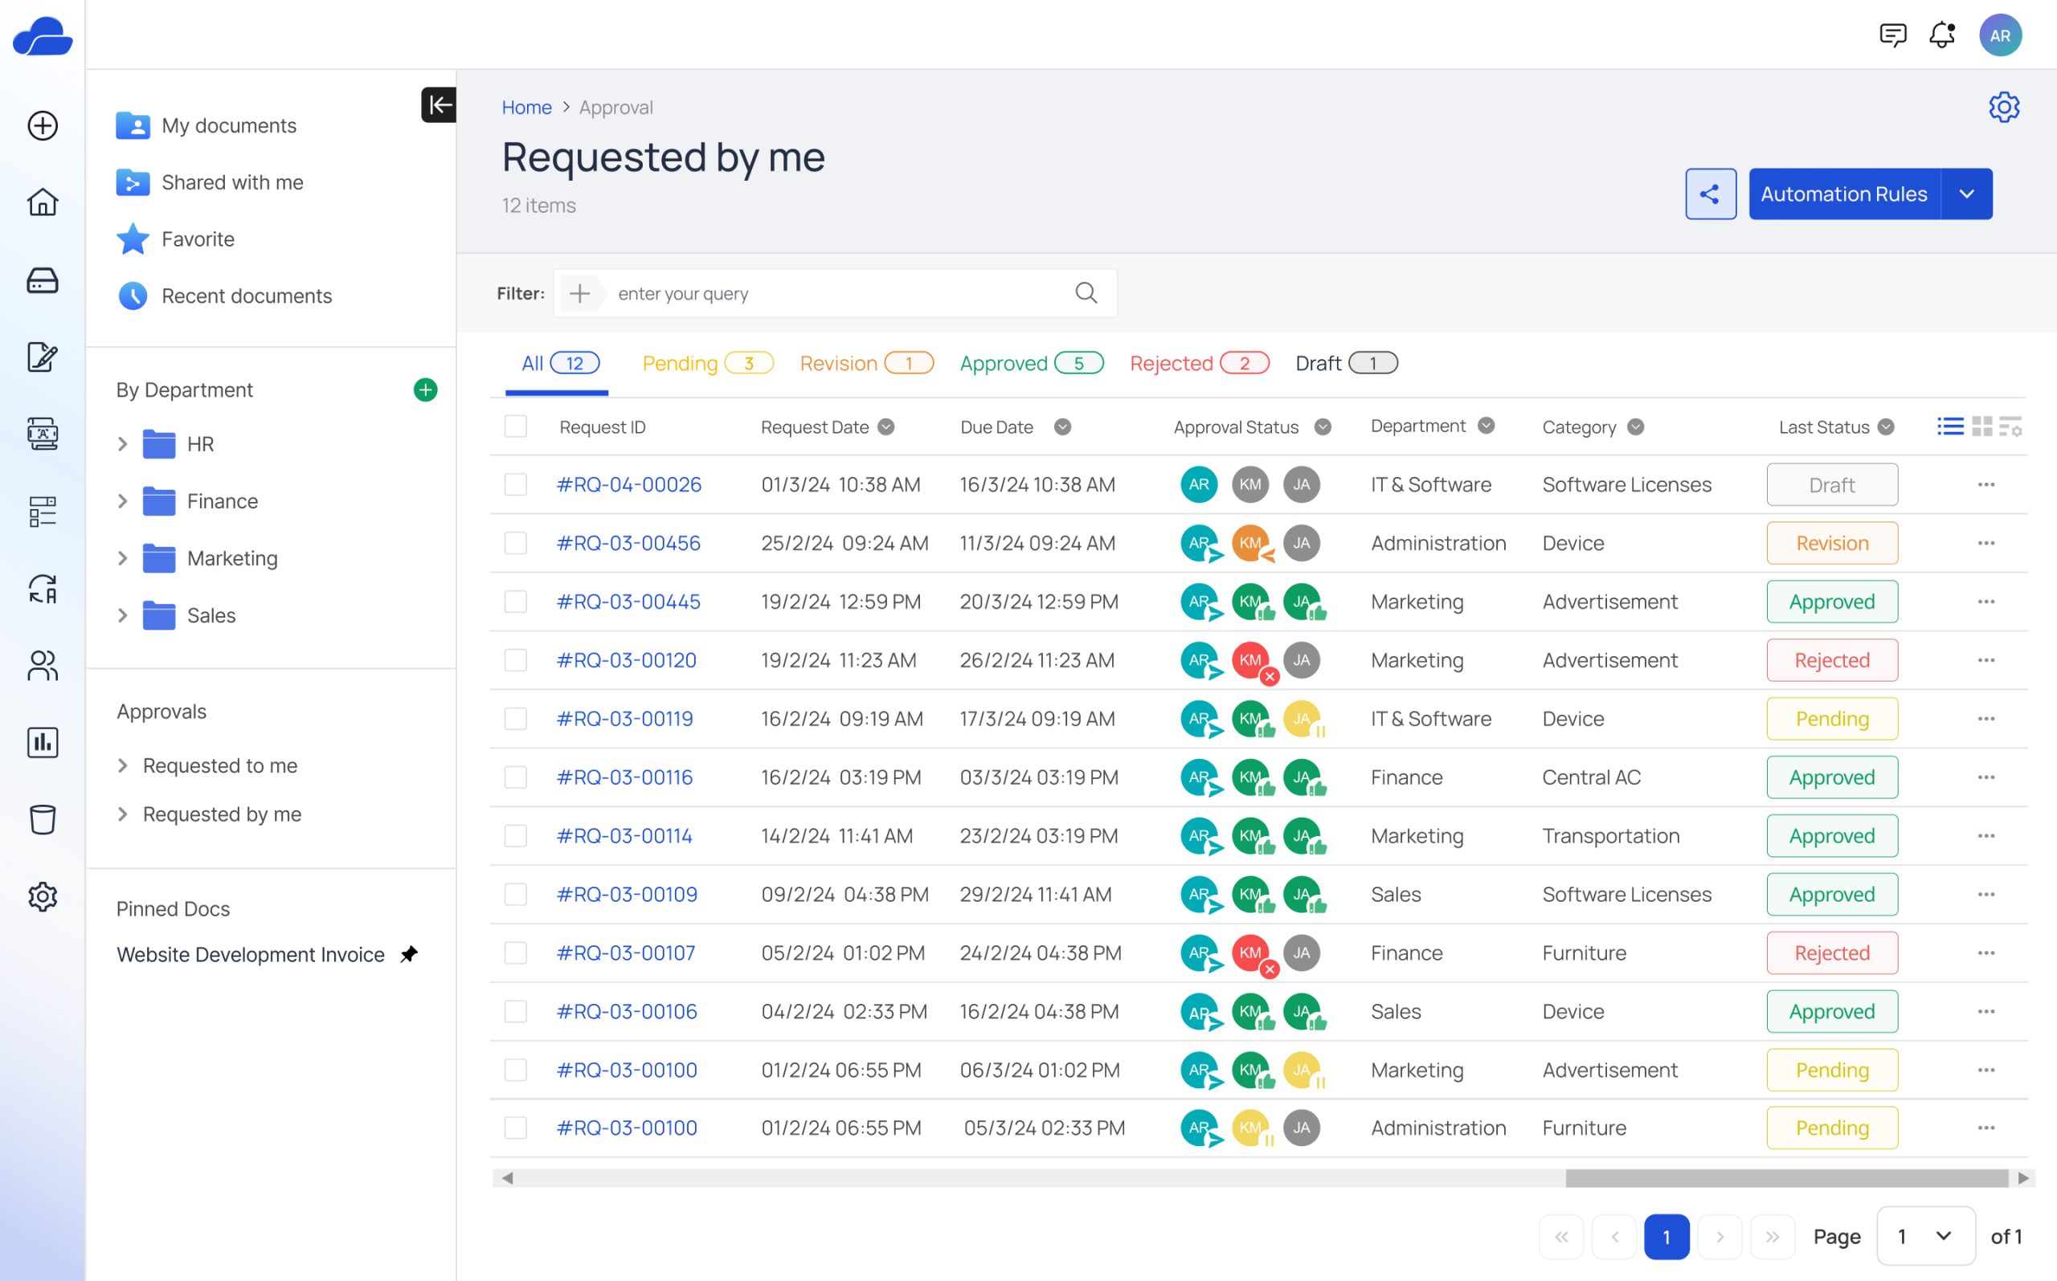Open request #RQ-03-00456 link
The image size is (2057, 1281).
pyautogui.click(x=628, y=543)
